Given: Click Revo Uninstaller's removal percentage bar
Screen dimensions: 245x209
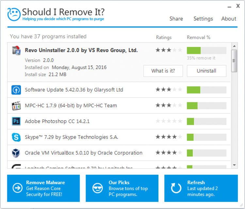Looking at the screenshot, I should (206, 51).
